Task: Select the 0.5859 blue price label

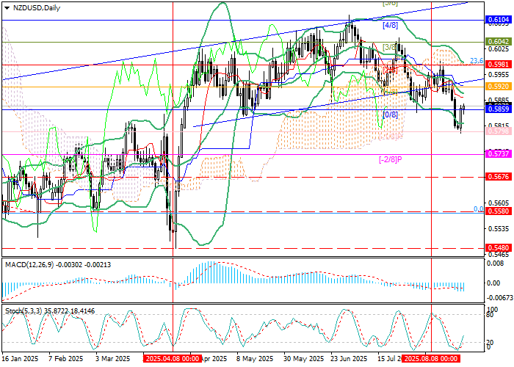Action: [x=499, y=109]
